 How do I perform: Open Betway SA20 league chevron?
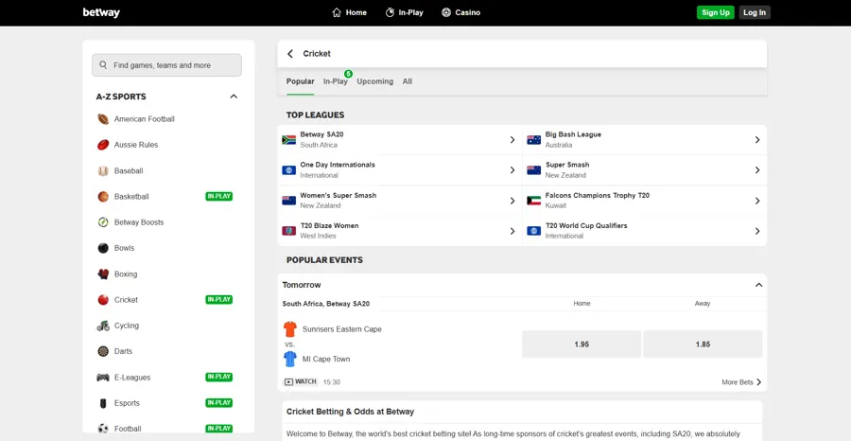tap(512, 139)
